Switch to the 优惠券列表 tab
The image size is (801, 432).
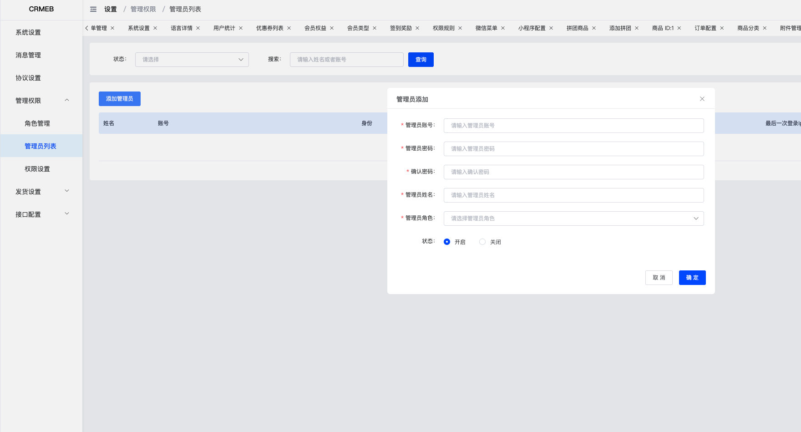[x=270, y=28]
